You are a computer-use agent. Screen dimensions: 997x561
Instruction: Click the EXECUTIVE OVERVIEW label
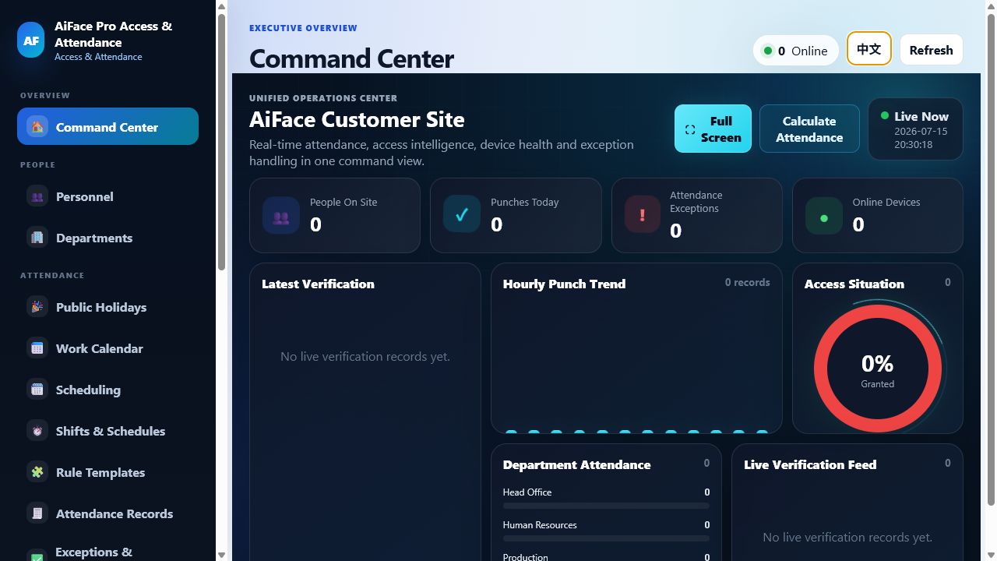point(303,28)
